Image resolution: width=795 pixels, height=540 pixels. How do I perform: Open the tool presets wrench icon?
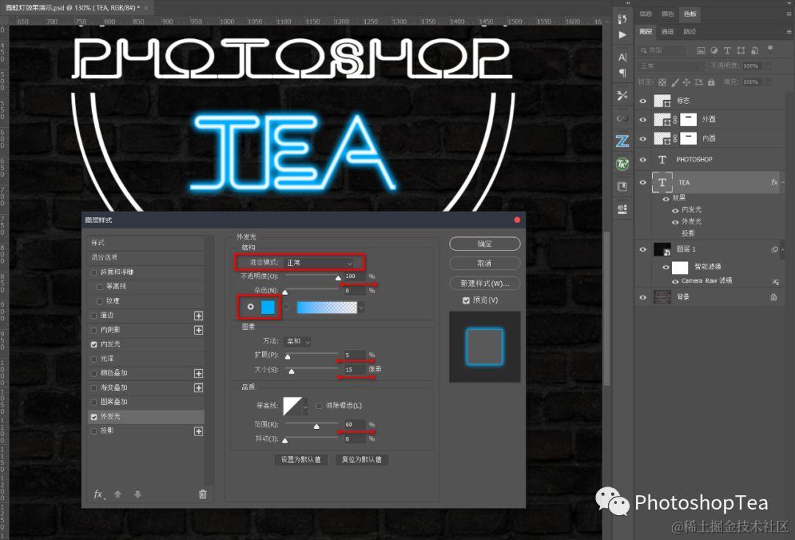pos(623,95)
